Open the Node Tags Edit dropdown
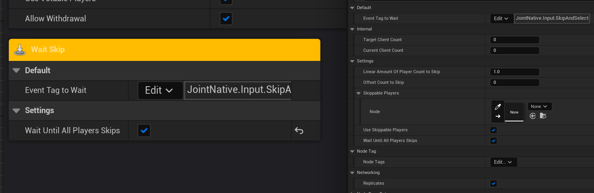594x193 pixels. click(x=503, y=162)
